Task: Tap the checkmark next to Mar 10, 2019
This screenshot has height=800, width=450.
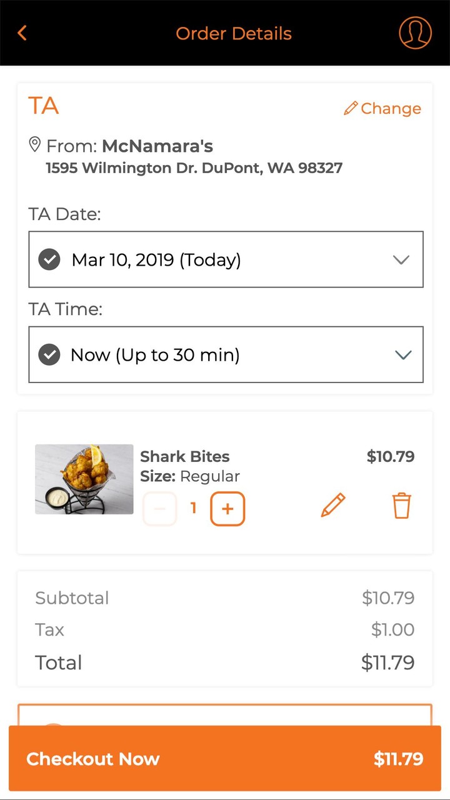Action: 49,259
